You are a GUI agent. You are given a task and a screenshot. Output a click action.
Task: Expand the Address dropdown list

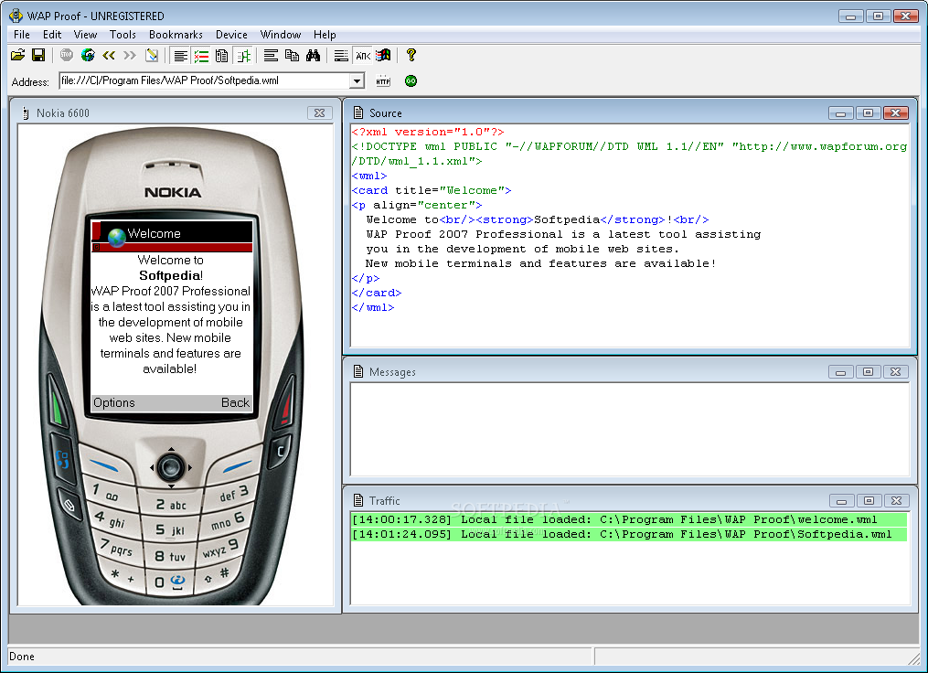pyautogui.click(x=357, y=81)
